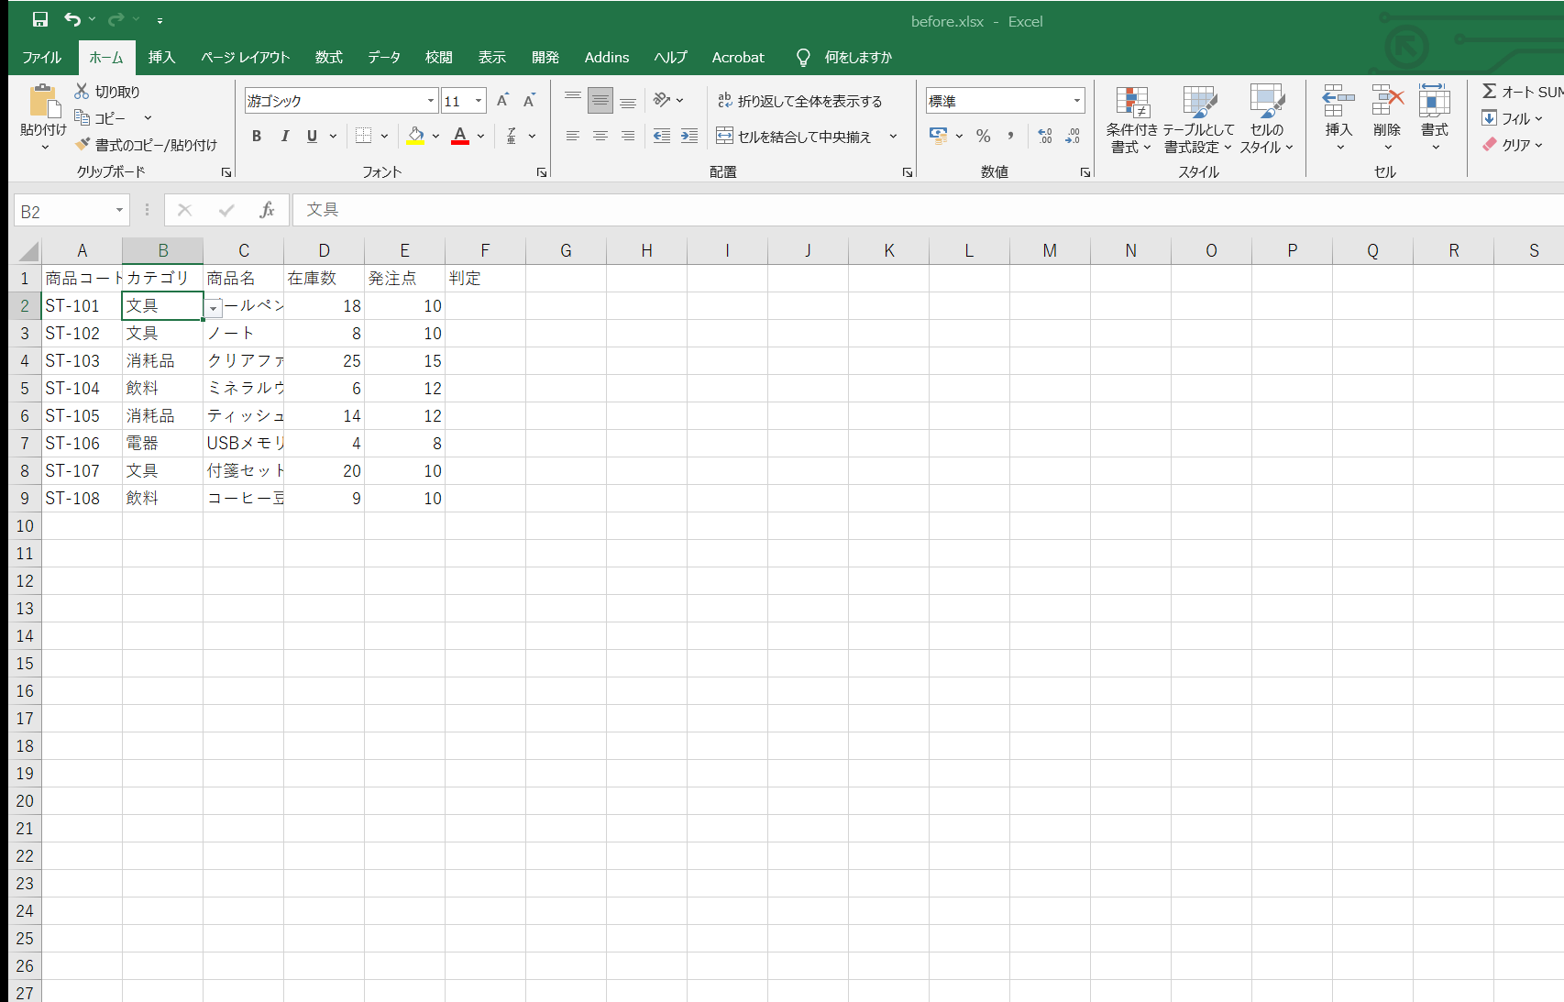This screenshot has height=1002, width=1564.
Task: Click the insert function fx icon
Action: (x=267, y=210)
